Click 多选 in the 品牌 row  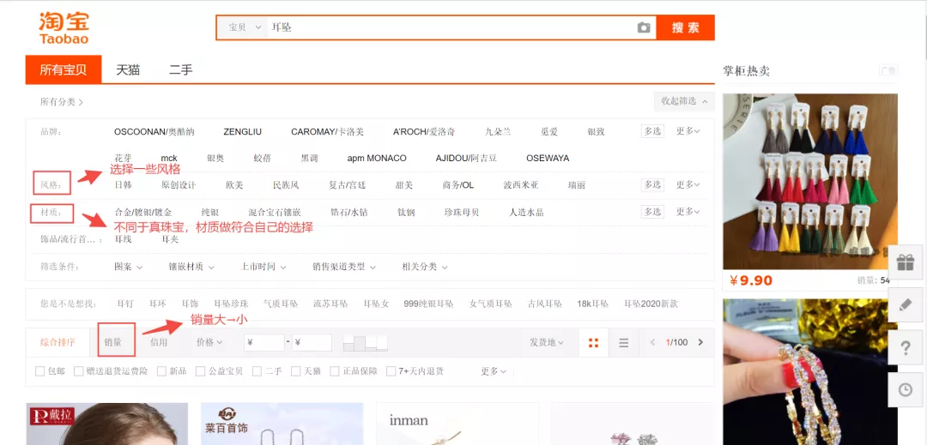652,131
